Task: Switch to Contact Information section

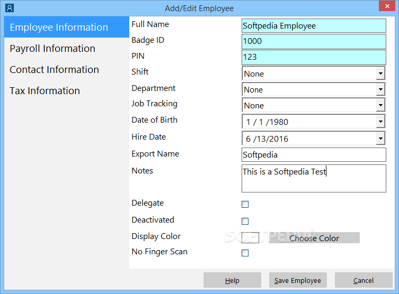Action: 67,69
